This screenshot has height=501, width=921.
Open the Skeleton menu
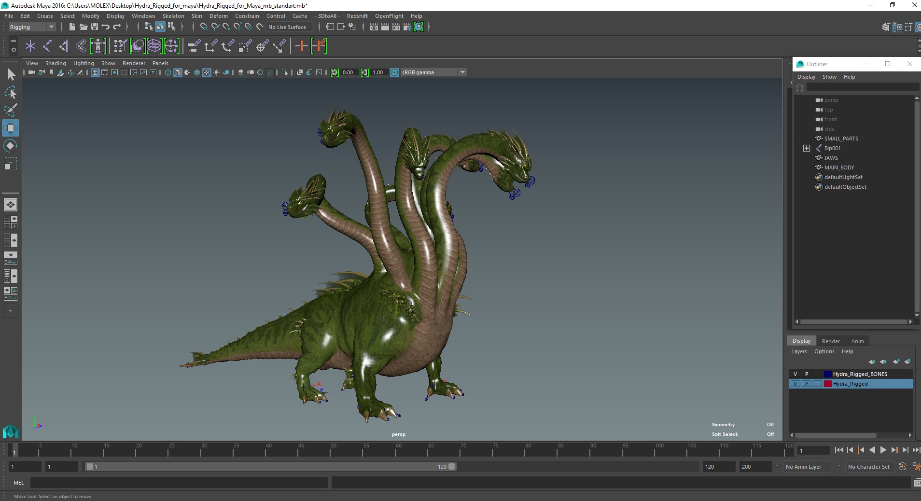173,16
